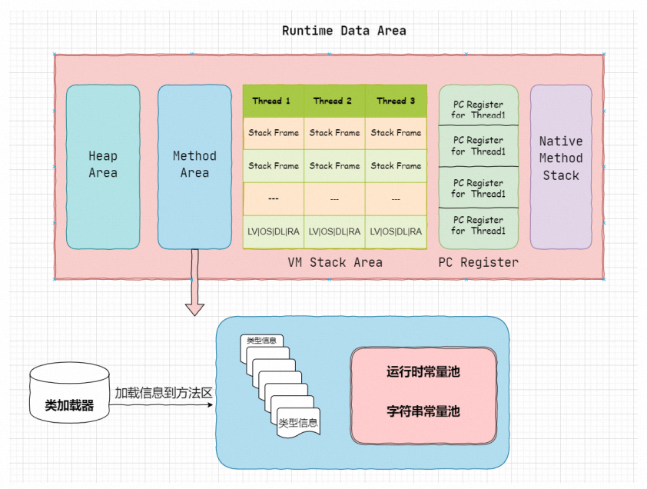This screenshot has height=489, width=647.
Task: Select the frontmost 类型信息 document shape
Action: [x=298, y=422]
